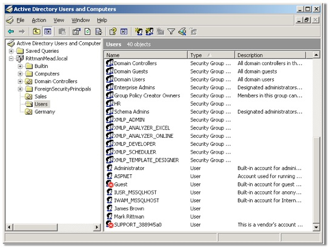Collapse the RittmanMead.local tree node
This screenshot has height=249, width=332.
click(x=12, y=58)
